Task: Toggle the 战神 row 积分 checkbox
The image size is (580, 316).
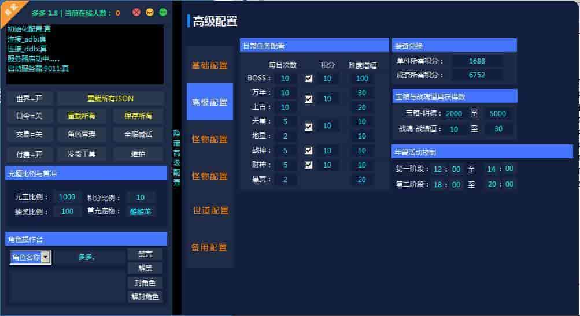Action: pos(308,150)
